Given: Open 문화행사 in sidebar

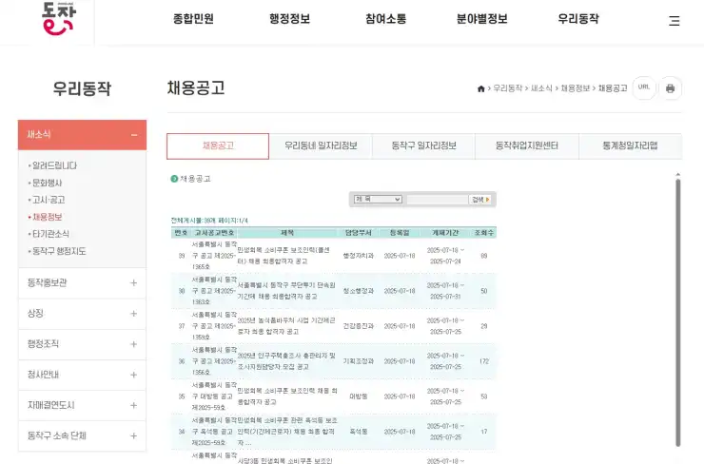Looking at the screenshot, I should coord(47,183).
